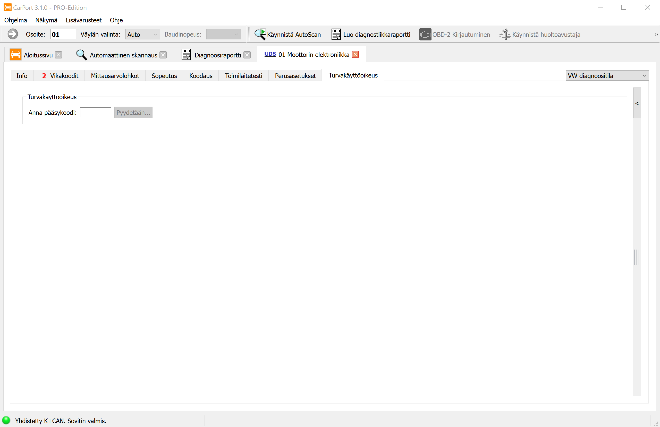Click the Käynnistä AutoScan magnifier icon

coord(260,34)
